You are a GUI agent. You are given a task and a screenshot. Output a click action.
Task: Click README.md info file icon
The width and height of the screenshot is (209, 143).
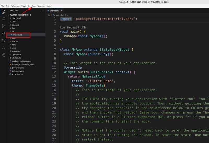tap(10, 74)
